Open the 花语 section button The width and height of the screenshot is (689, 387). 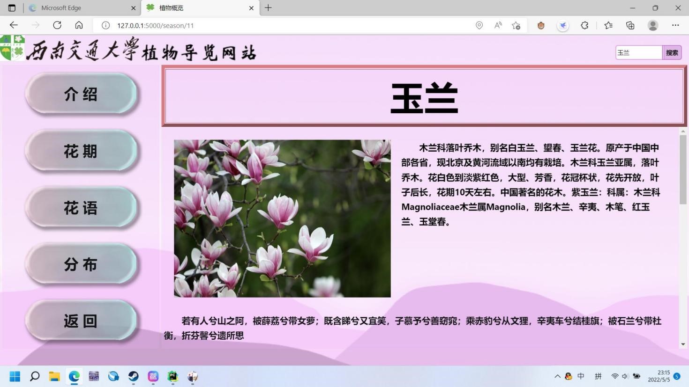[81, 207]
